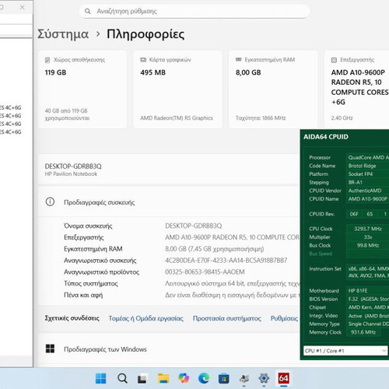Screen dimensions: 389x389
Task: Select HP Pavilion Notebook subtitle text
Action: point(71,174)
